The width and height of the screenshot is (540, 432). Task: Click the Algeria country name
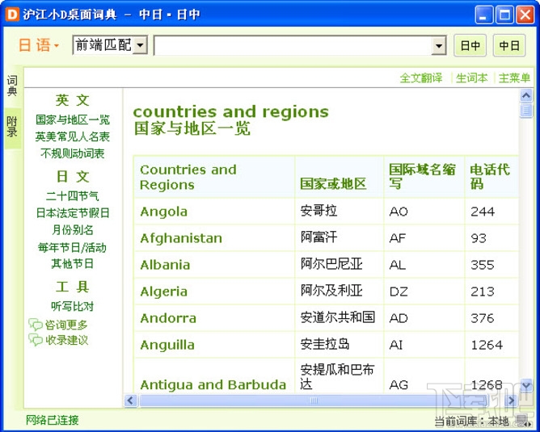point(163,291)
